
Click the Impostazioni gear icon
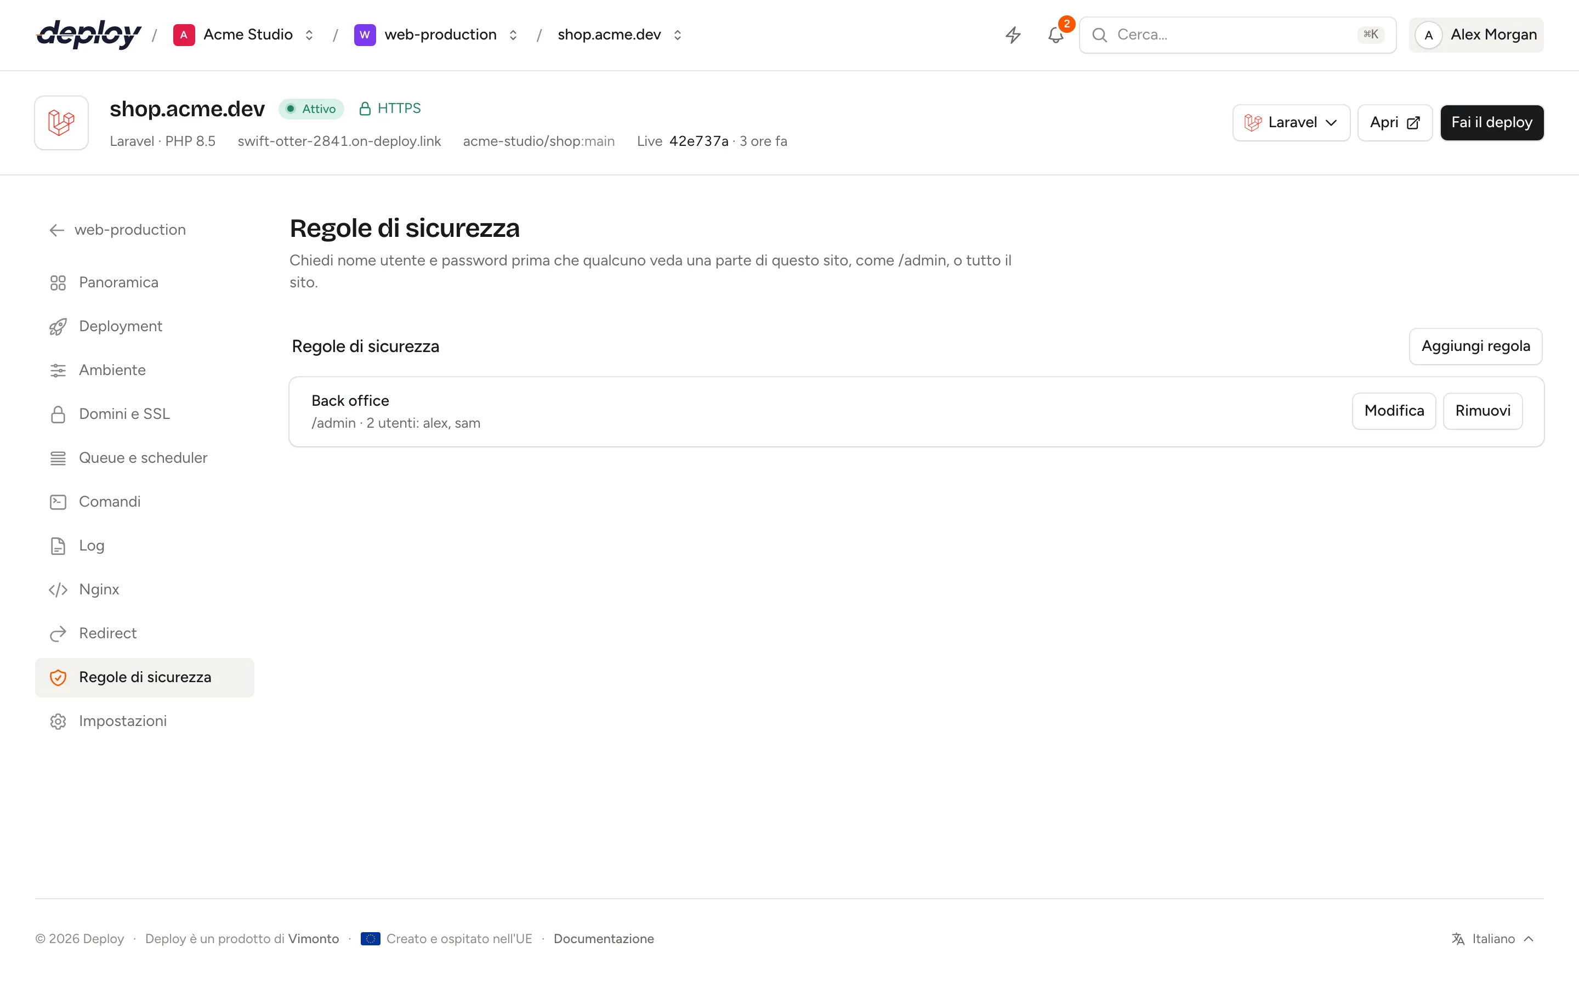tap(58, 721)
